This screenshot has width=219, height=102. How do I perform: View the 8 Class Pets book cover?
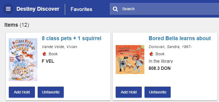coord(23,60)
